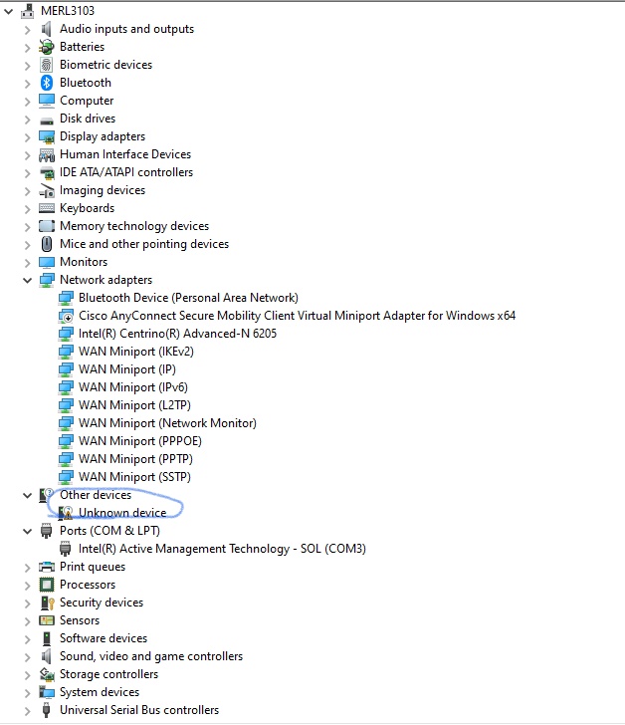
Task: Select the Memory technology devices label
Action: click(134, 226)
